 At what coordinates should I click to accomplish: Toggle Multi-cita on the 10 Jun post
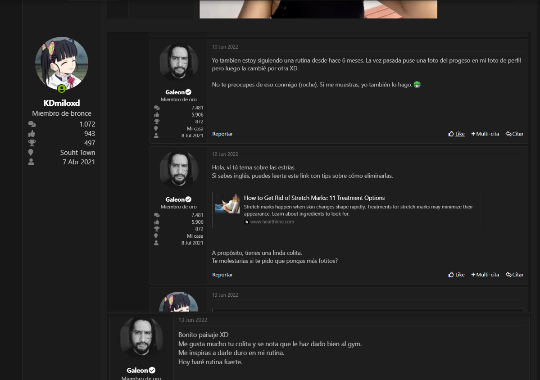[x=485, y=134]
